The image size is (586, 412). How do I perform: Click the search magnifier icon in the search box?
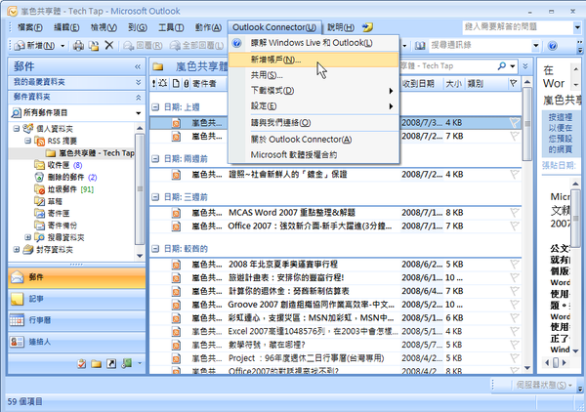click(502, 66)
